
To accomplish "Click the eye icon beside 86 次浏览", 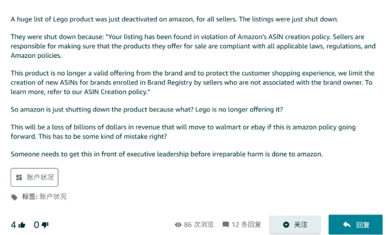I will pos(178,225).
